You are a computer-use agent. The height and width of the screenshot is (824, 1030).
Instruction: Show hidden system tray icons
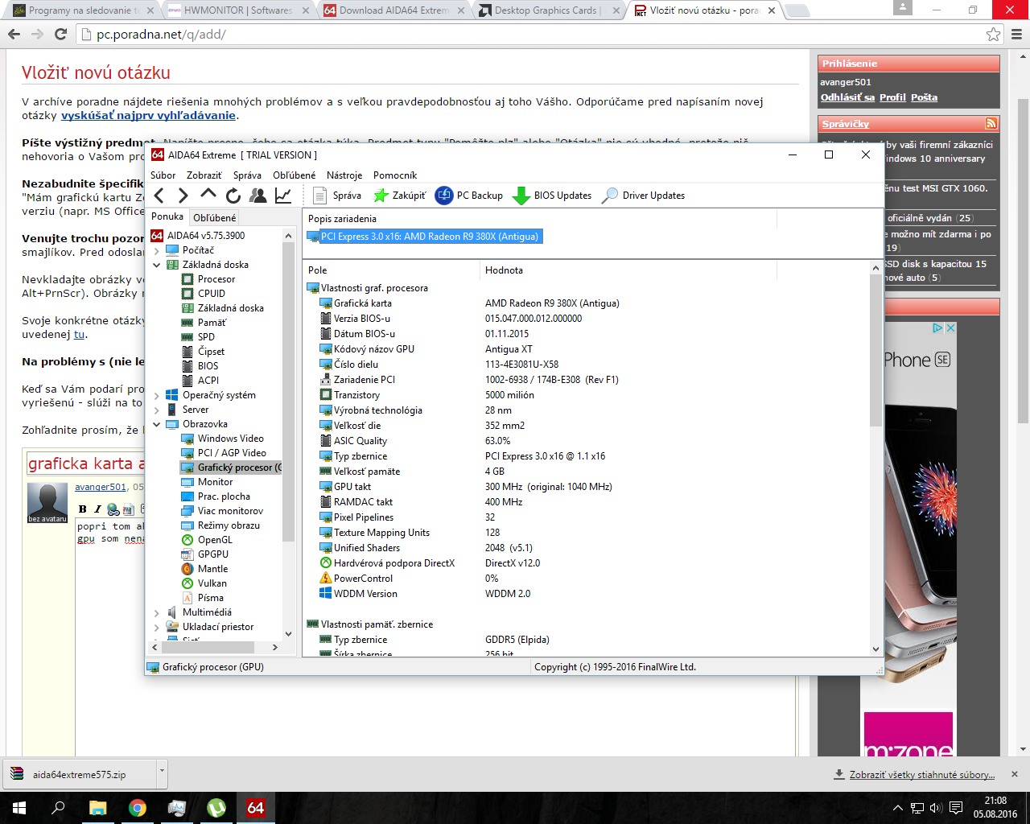898,808
